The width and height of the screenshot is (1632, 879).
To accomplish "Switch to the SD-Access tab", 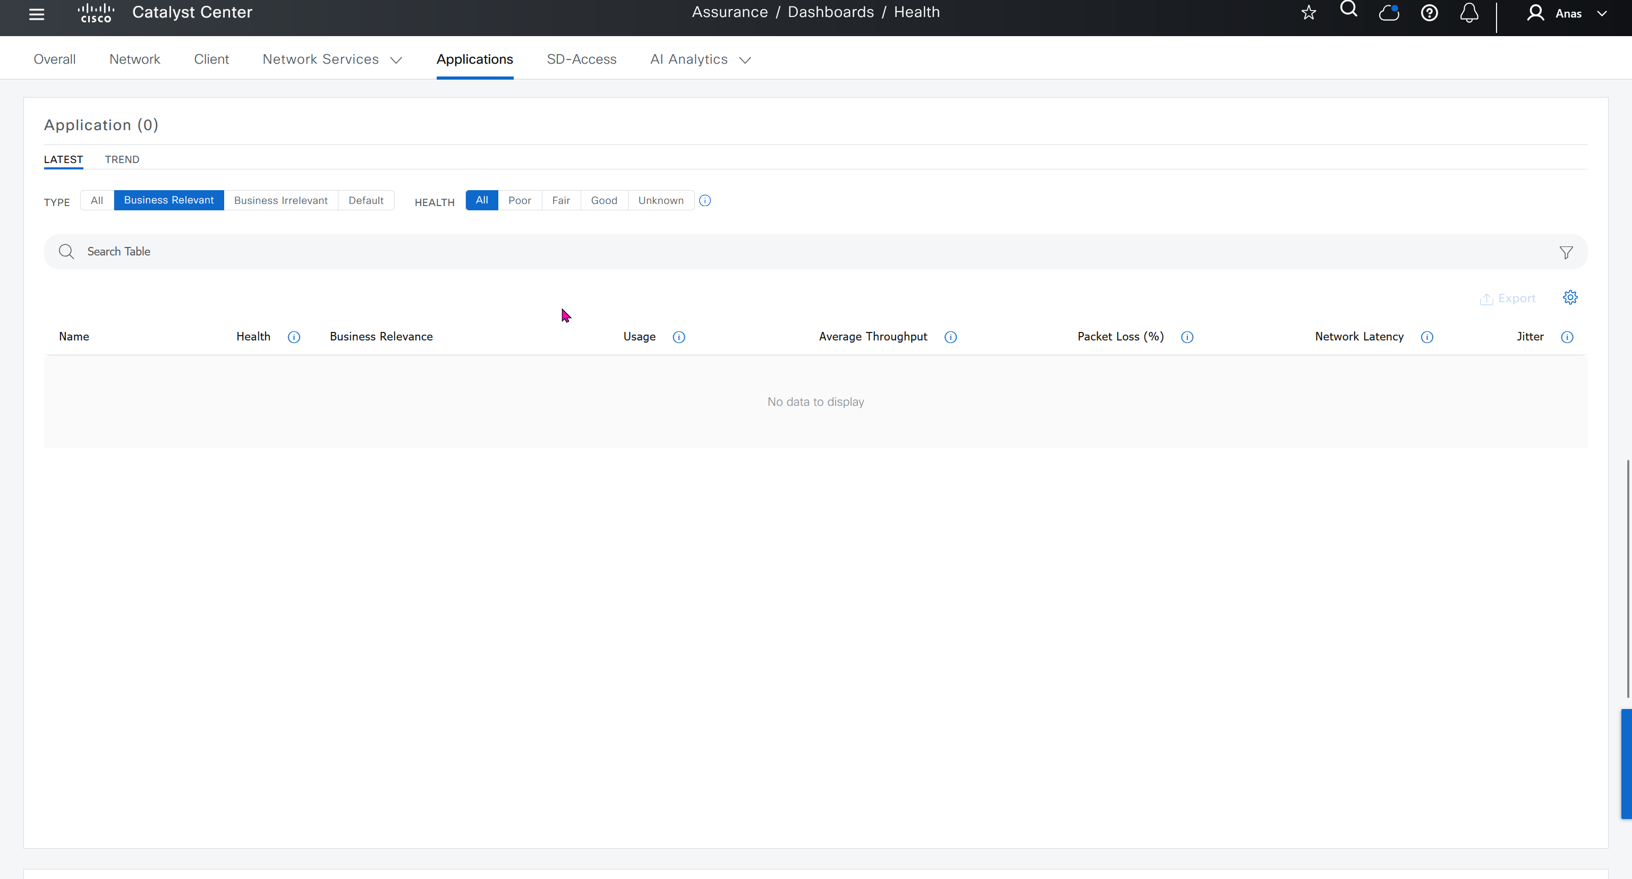I will tap(581, 59).
